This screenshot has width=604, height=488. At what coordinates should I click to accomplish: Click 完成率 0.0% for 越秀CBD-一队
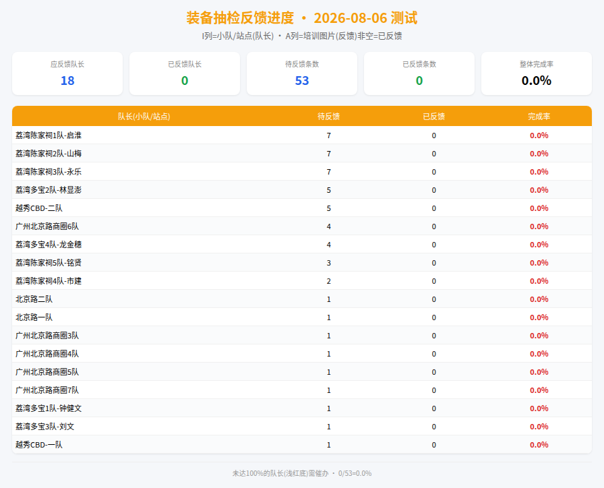(539, 445)
